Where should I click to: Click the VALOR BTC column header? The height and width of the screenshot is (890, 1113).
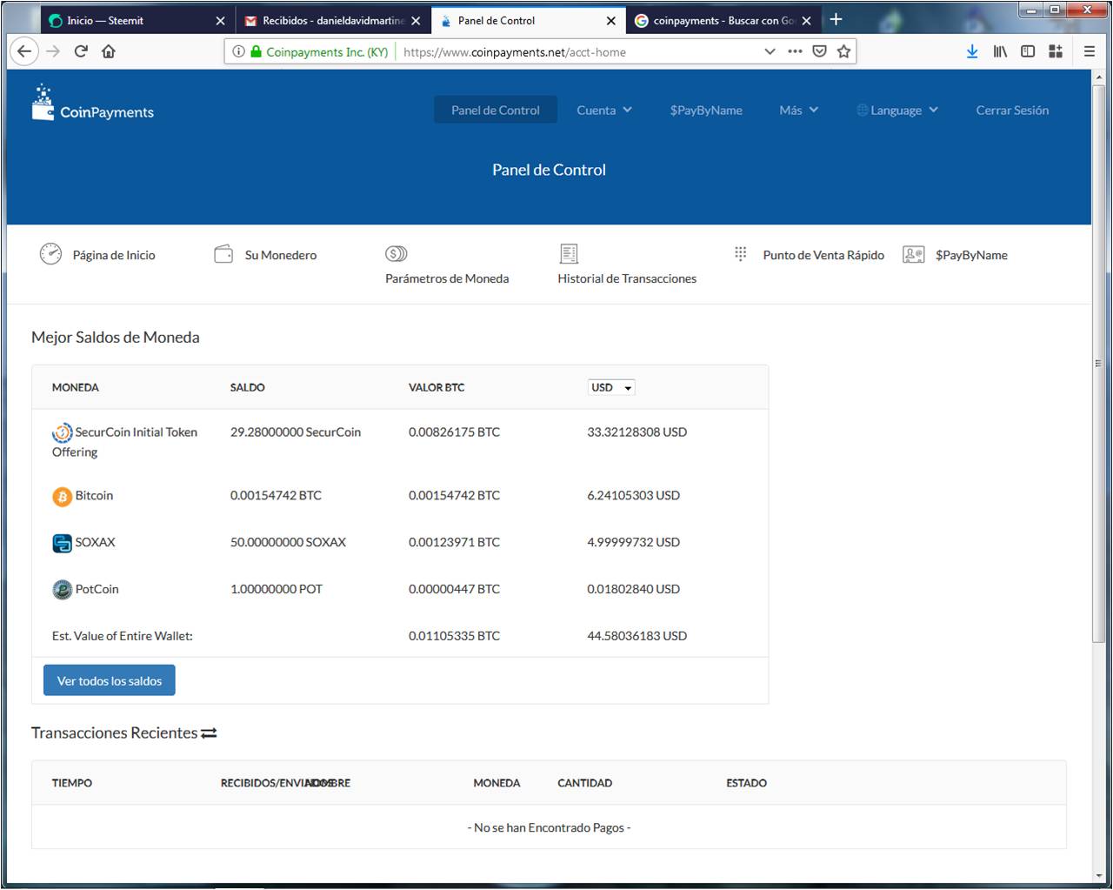pos(437,387)
